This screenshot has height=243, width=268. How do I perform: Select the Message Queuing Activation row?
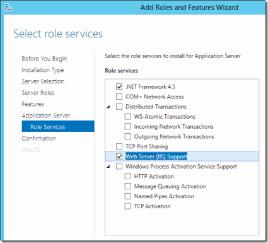(170, 186)
